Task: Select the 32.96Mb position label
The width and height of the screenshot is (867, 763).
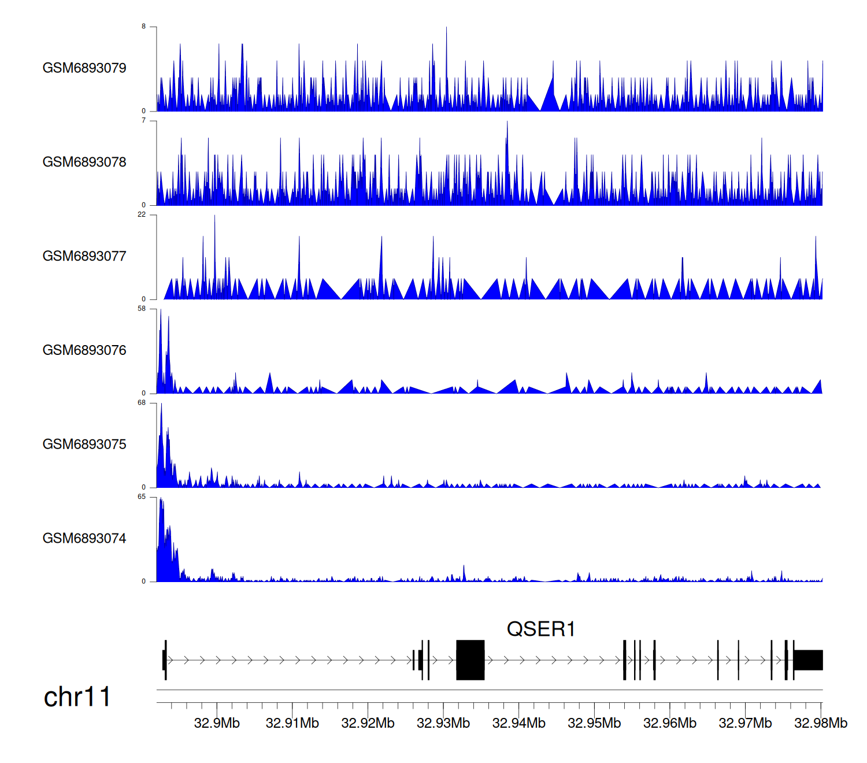Action: click(x=669, y=723)
